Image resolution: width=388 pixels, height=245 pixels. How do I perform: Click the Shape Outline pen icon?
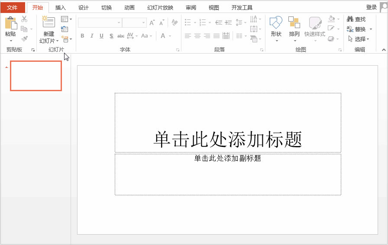click(x=331, y=29)
